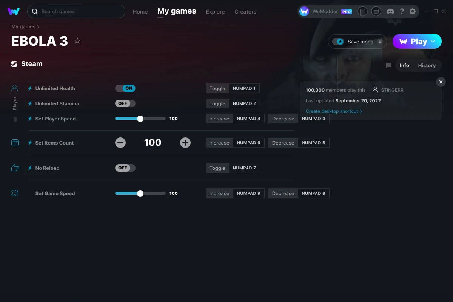Click the Search games input field
The height and width of the screenshot is (302, 453).
(76, 11)
